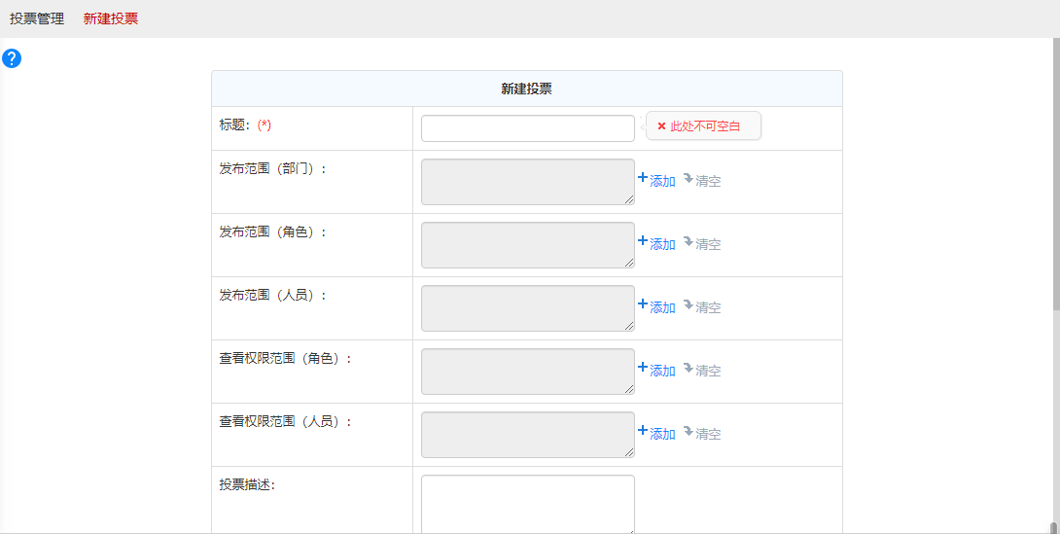Click the plus icon for 发布范围（人员）
The image size is (1060, 534).
[642, 304]
